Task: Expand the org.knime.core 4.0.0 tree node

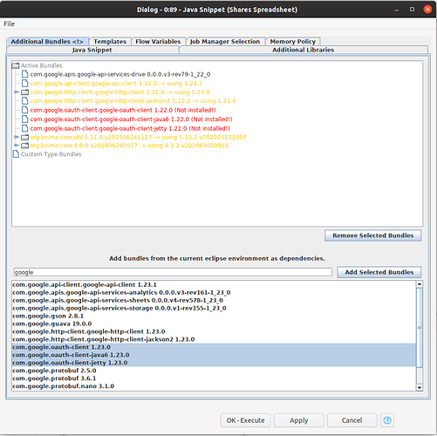Action: click(17, 145)
